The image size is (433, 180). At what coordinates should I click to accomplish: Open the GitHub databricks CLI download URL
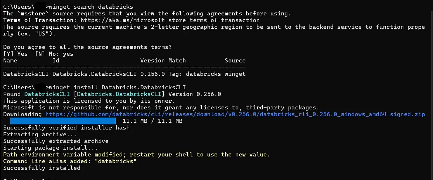pyautogui.click(x=235, y=114)
